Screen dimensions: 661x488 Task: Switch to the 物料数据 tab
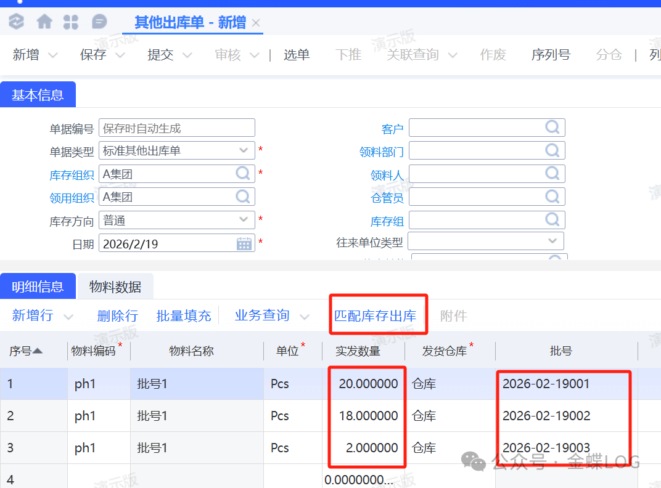point(115,287)
